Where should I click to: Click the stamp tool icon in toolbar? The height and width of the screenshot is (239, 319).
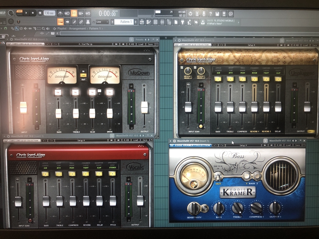click(x=88, y=22)
